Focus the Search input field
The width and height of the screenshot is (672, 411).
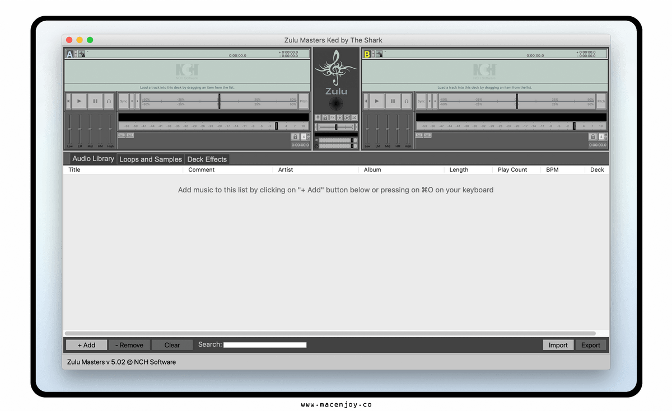click(x=265, y=345)
